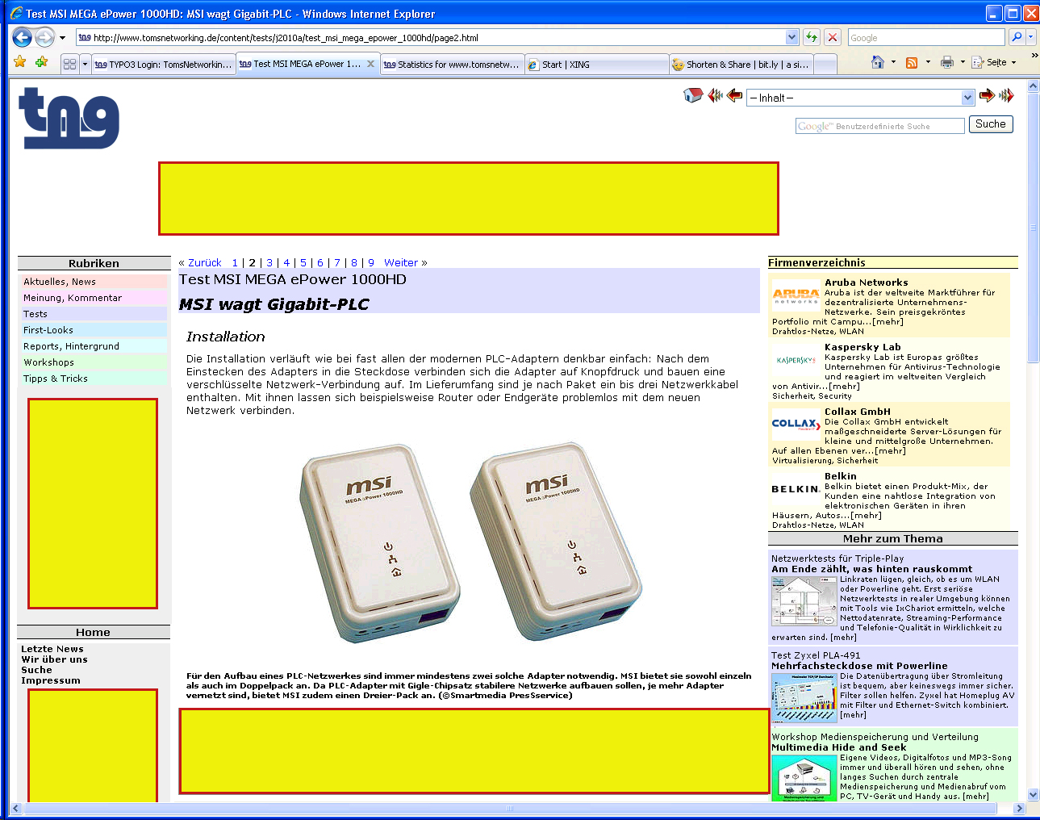Open the Seite page menu

tap(994, 62)
